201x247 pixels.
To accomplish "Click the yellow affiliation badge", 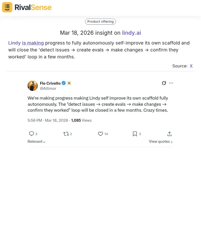I will tap(69, 83).
